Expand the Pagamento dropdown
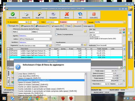Viewport: 135px width, 101px height. click(x=47, y=46)
